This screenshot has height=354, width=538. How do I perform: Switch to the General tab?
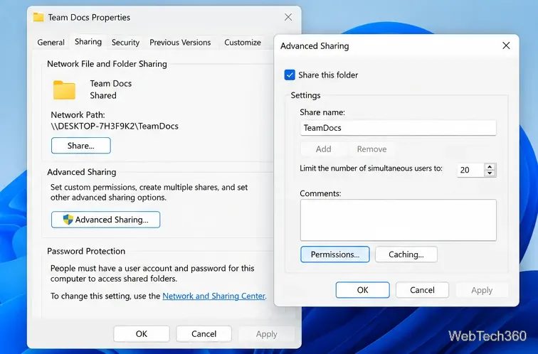(x=51, y=42)
